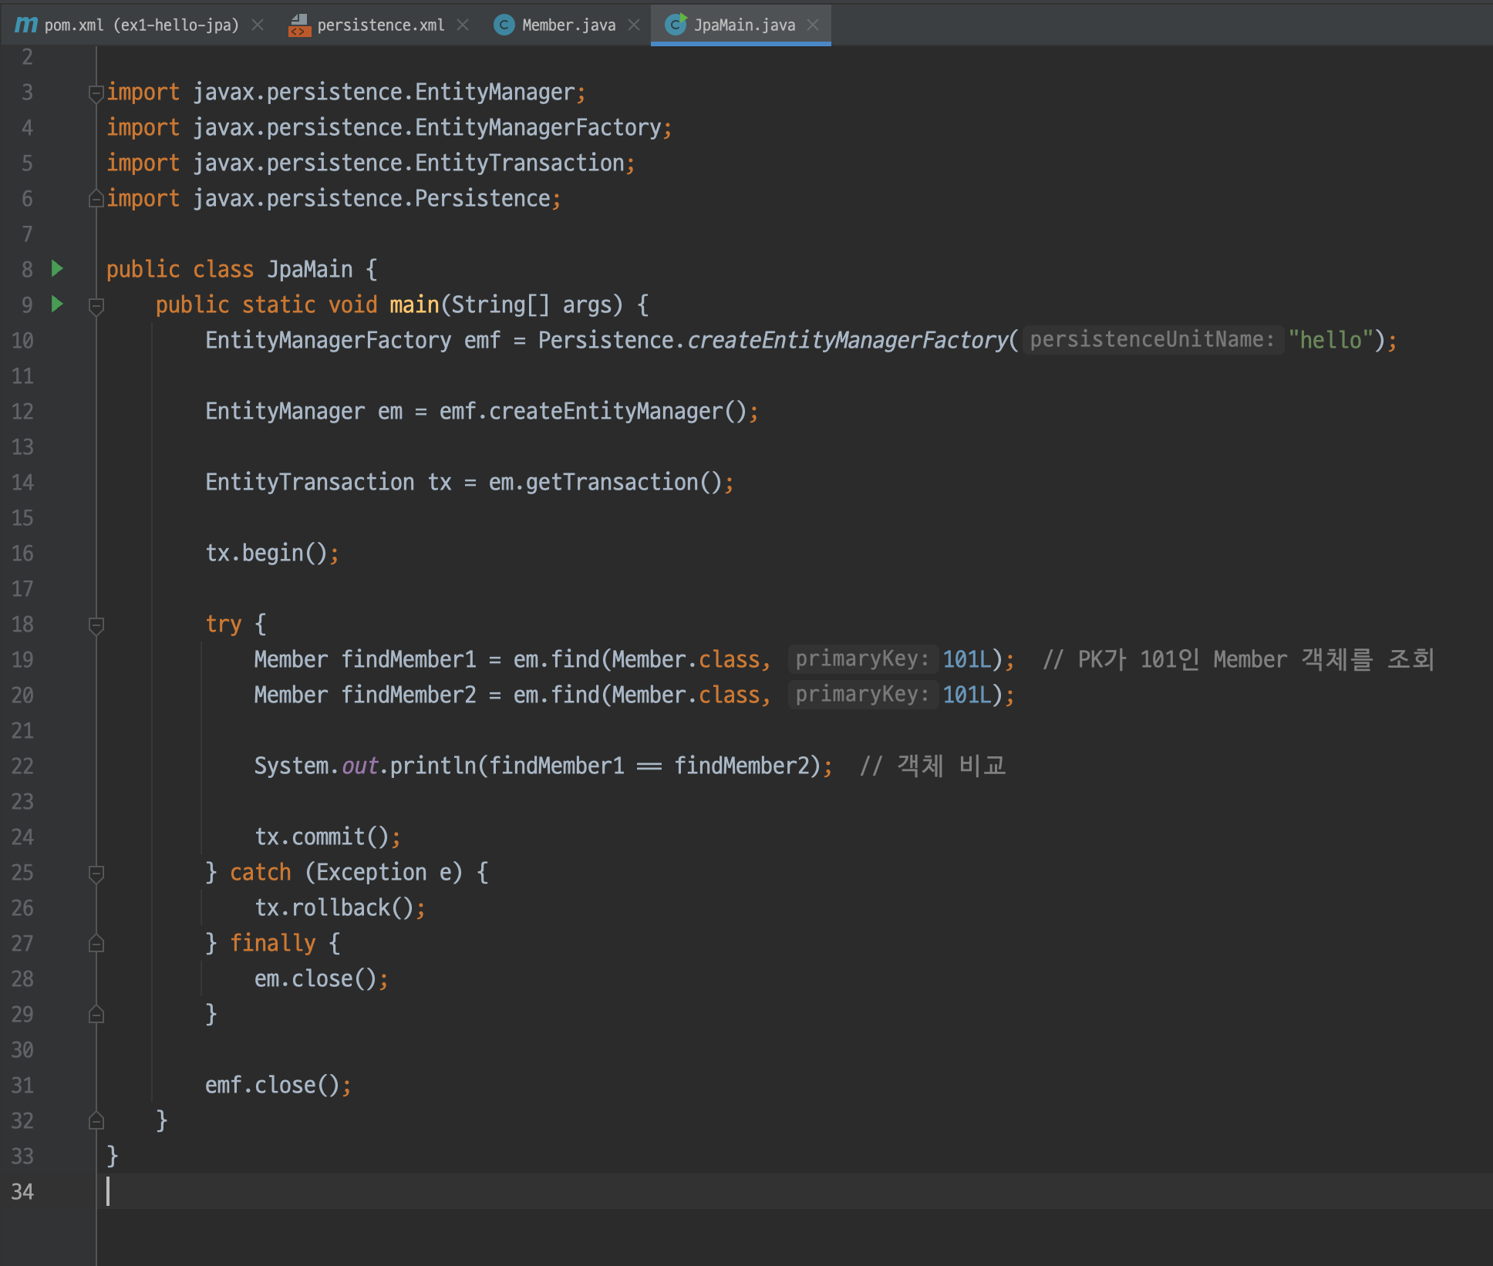Viewport: 1493px width, 1266px height.
Task: Collapse the imports block fold marker
Action: [96, 93]
